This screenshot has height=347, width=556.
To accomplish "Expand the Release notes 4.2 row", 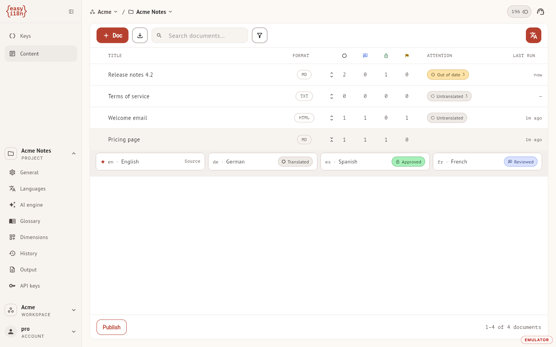I will tap(331, 75).
